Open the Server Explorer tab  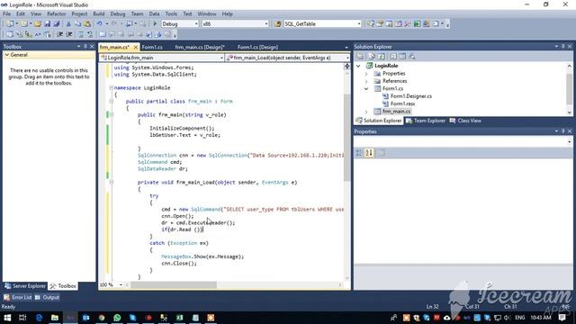pyautogui.click(x=25, y=286)
